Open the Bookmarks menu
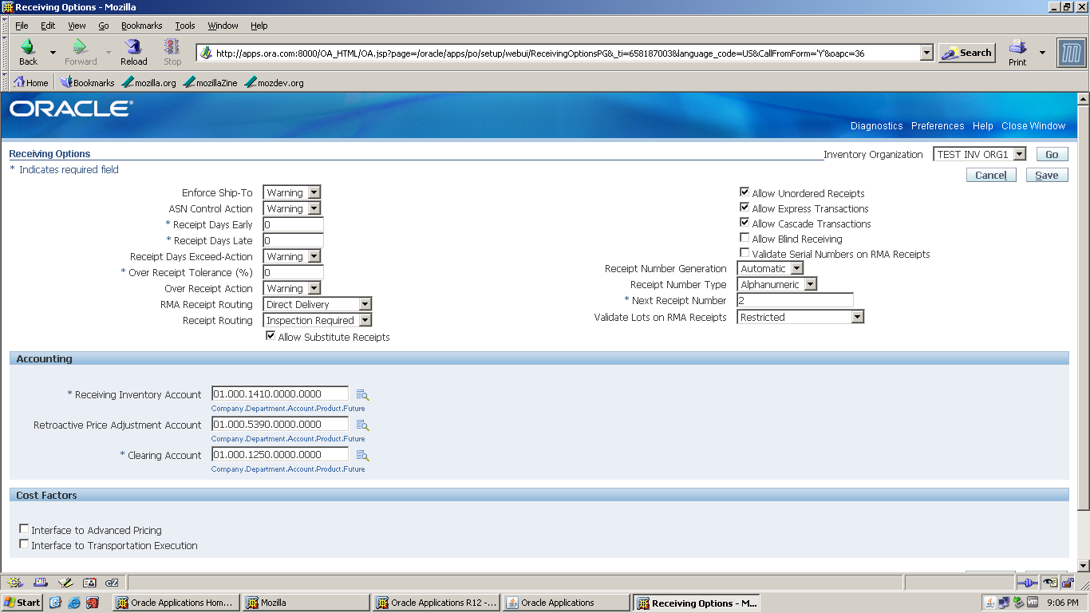1090x613 pixels. [x=141, y=25]
